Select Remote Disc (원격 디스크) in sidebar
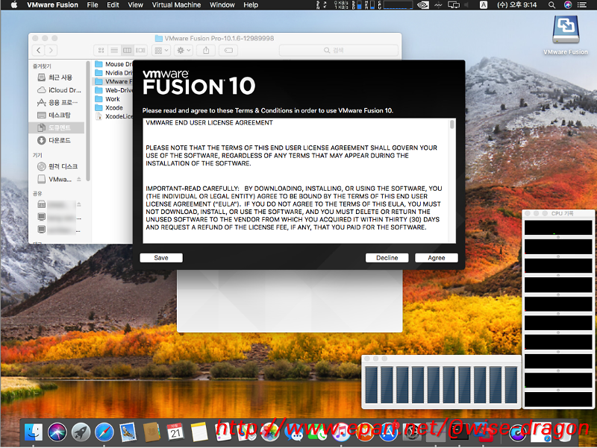 pyautogui.click(x=57, y=166)
